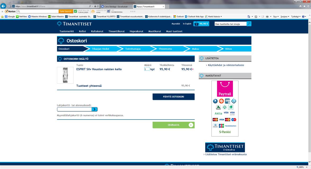The width and height of the screenshot is (311, 169).
Task: Switch language with the In English link
Action: point(187,24)
